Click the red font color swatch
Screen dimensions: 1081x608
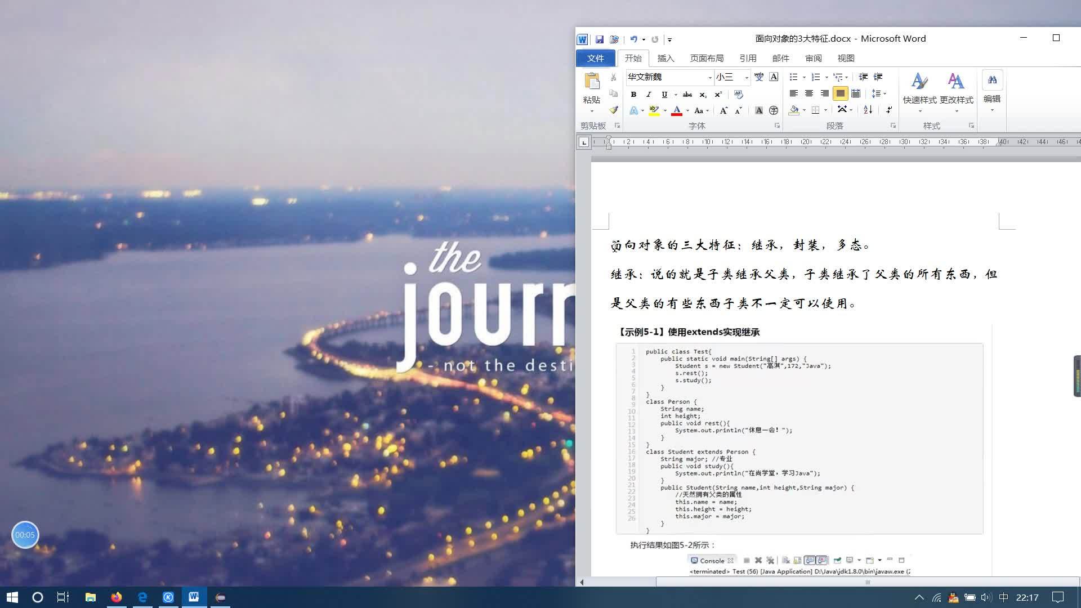(677, 110)
